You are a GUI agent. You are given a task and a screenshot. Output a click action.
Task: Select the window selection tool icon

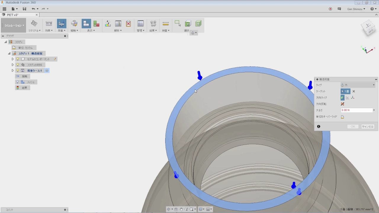point(178,23)
